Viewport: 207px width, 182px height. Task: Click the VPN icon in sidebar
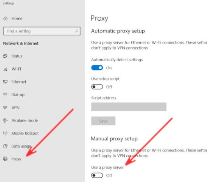[x=5, y=108]
